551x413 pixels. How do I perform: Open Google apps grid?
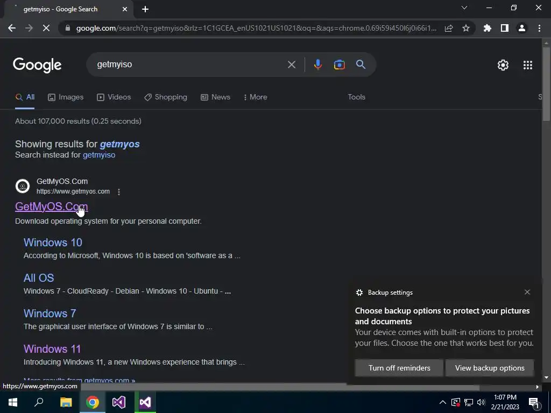pos(528,65)
